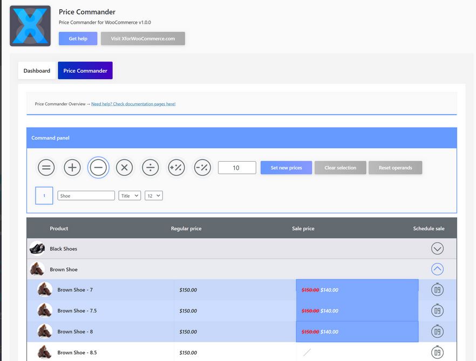Select the divide operator
476x361 pixels.
tap(151, 168)
